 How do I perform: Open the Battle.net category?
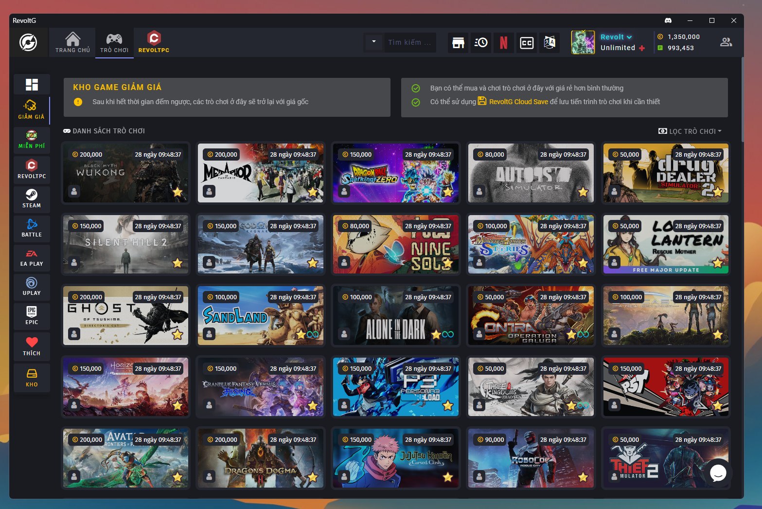32,228
